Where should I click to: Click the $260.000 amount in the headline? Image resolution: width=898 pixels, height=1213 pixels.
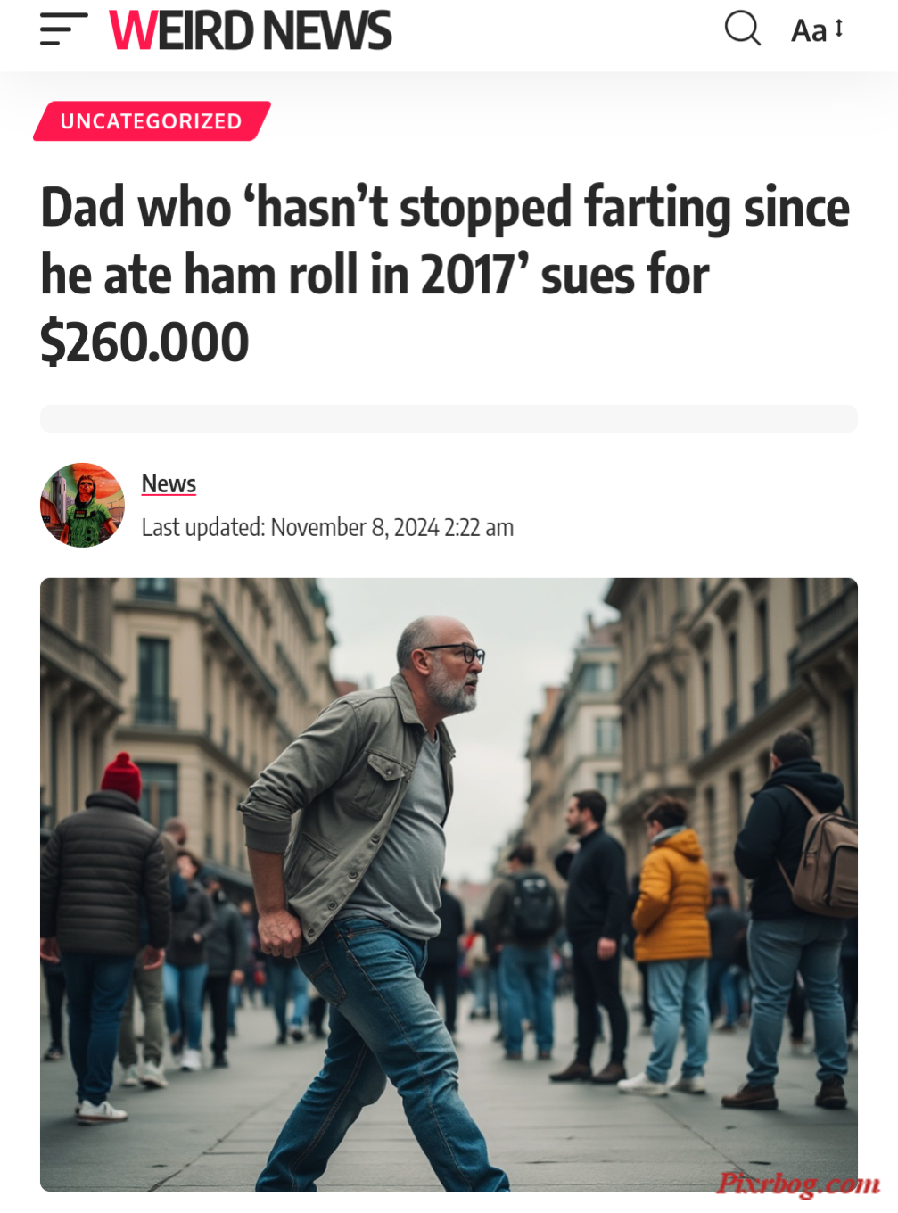coord(144,342)
